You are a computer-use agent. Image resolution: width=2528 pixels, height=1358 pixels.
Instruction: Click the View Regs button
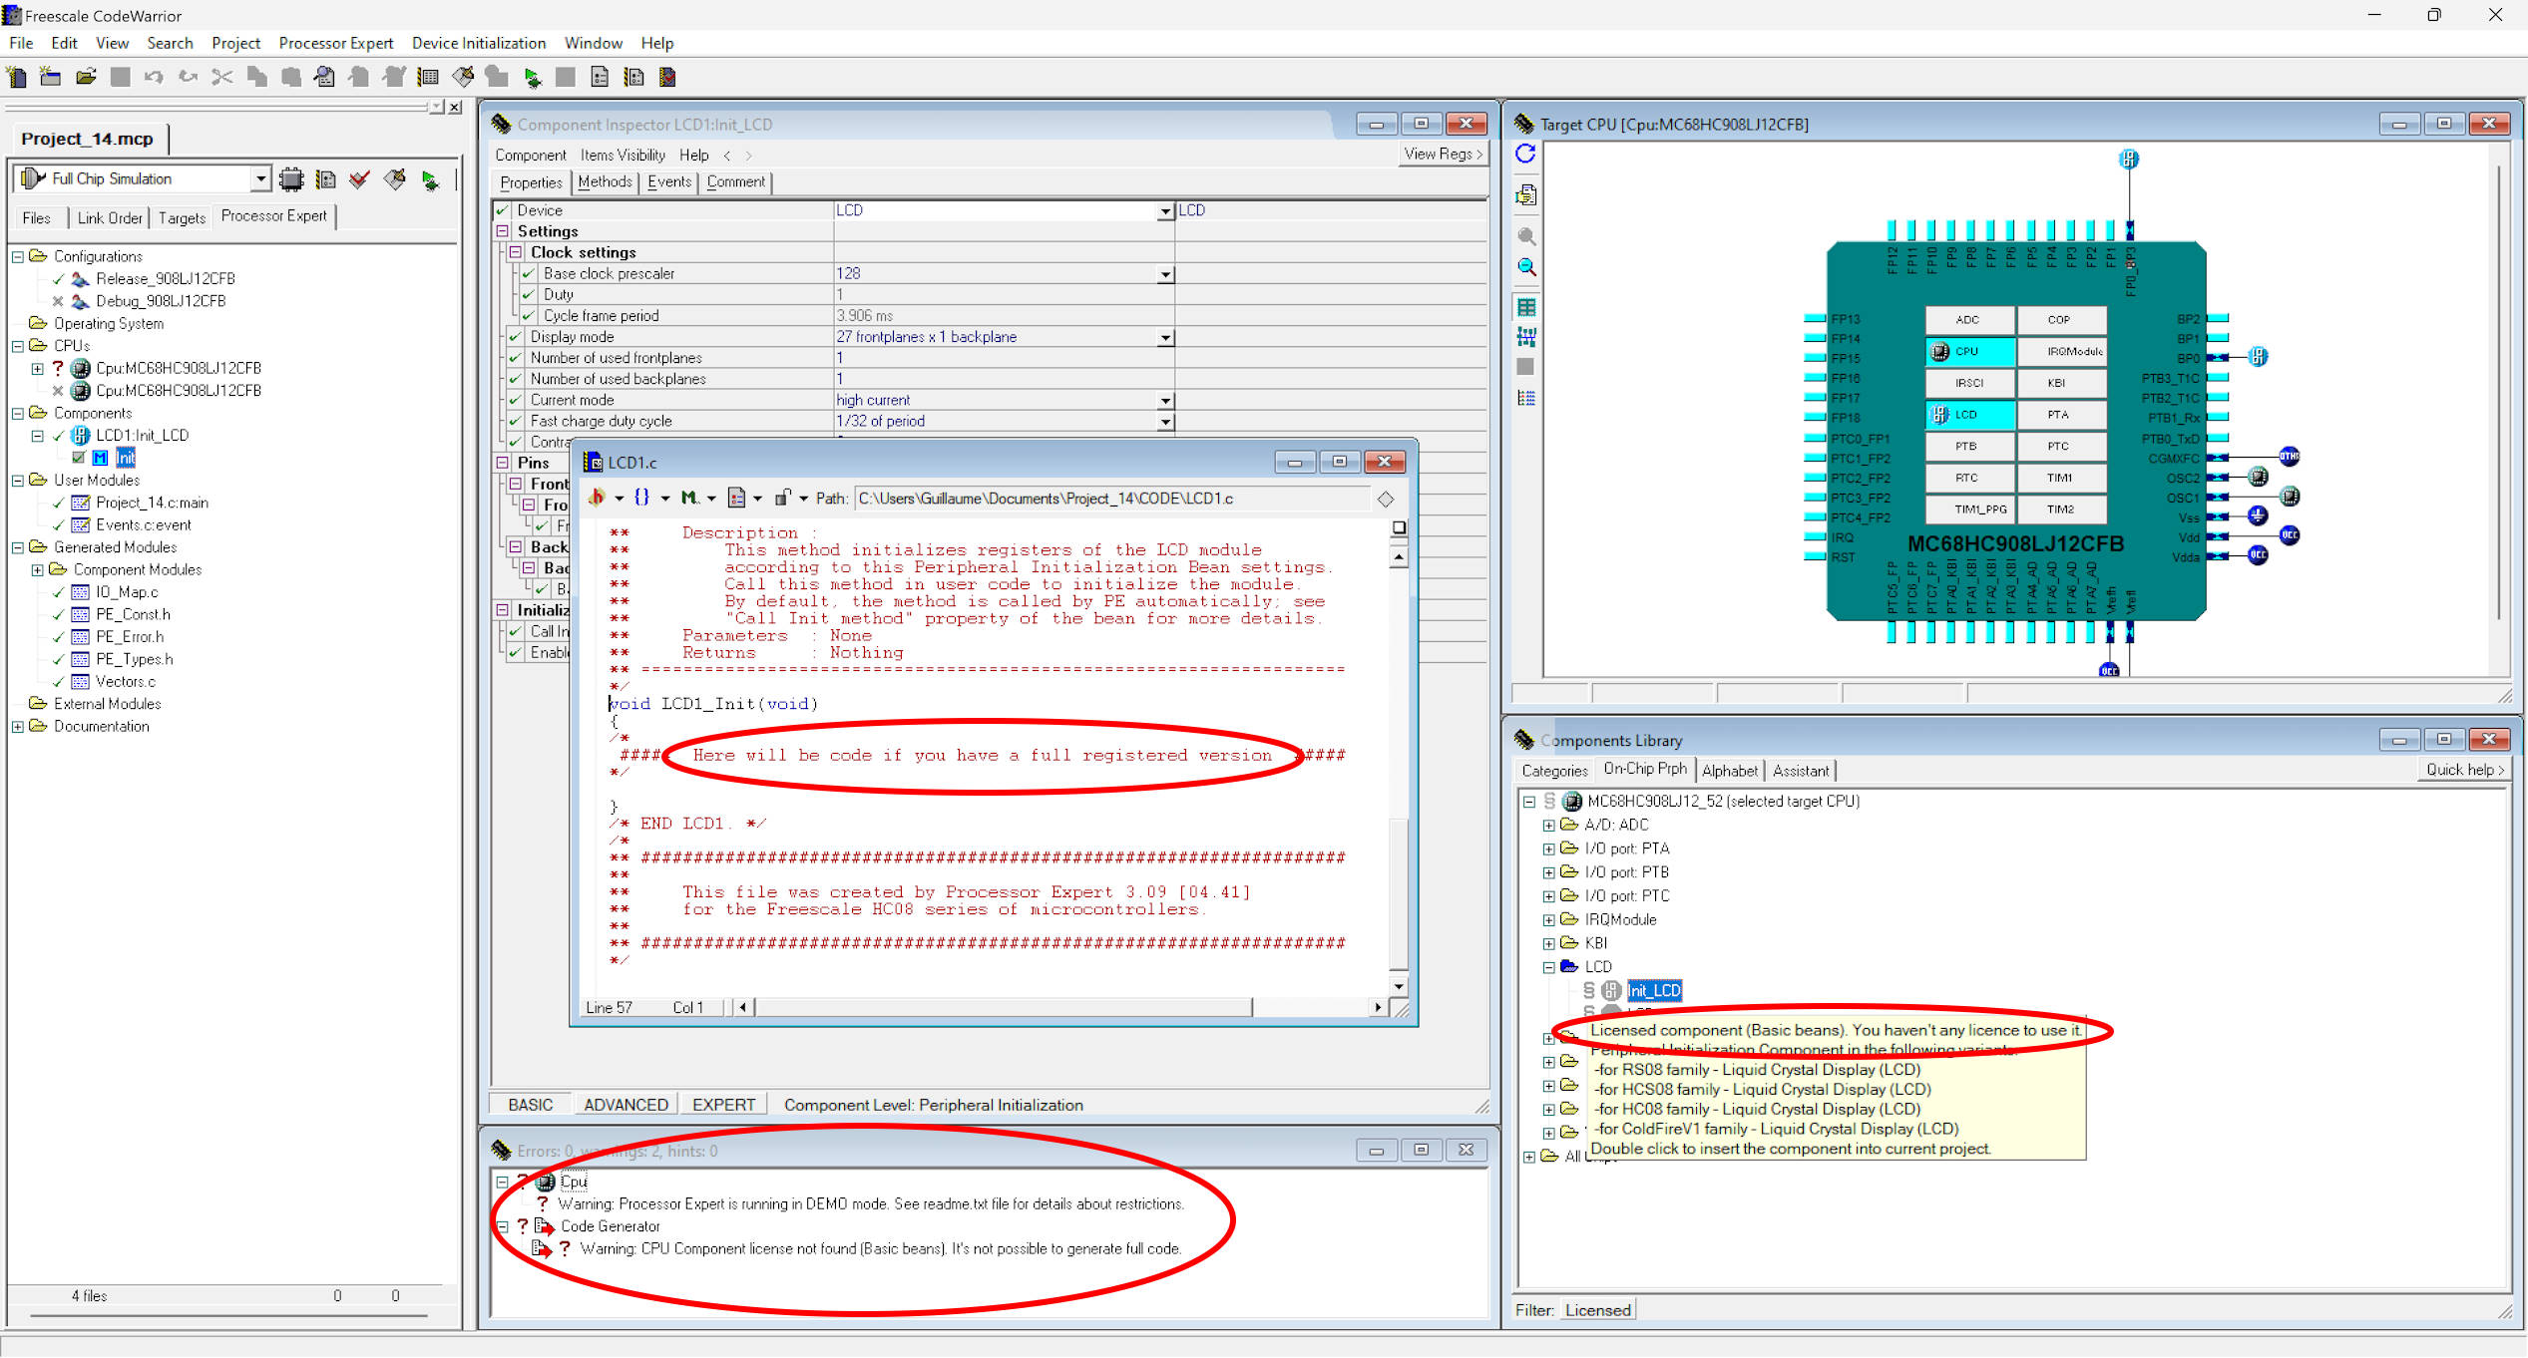[x=1442, y=154]
